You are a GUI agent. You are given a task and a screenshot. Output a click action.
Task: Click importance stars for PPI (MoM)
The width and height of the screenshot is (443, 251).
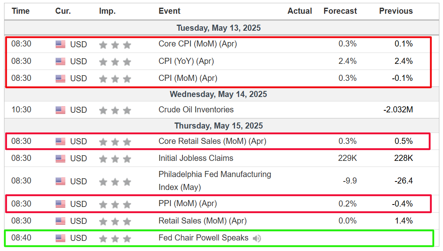click(x=115, y=204)
